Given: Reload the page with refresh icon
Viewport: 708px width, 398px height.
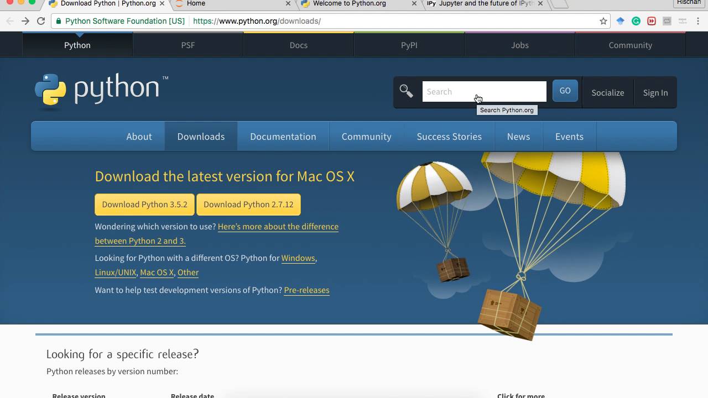Looking at the screenshot, I should 41,21.
